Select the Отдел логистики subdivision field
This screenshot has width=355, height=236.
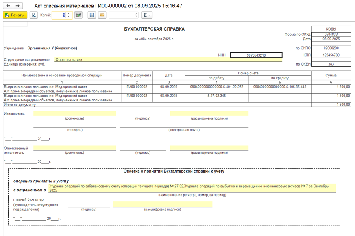[x=168, y=59]
